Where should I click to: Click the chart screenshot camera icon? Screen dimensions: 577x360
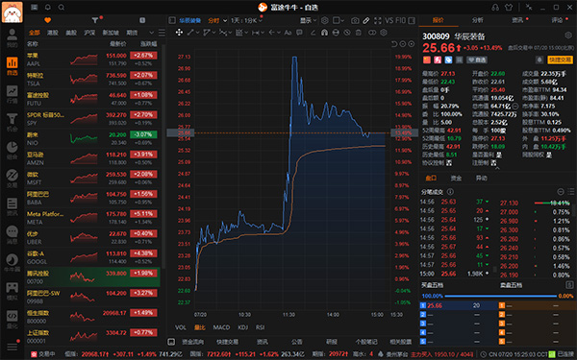point(355,20)
